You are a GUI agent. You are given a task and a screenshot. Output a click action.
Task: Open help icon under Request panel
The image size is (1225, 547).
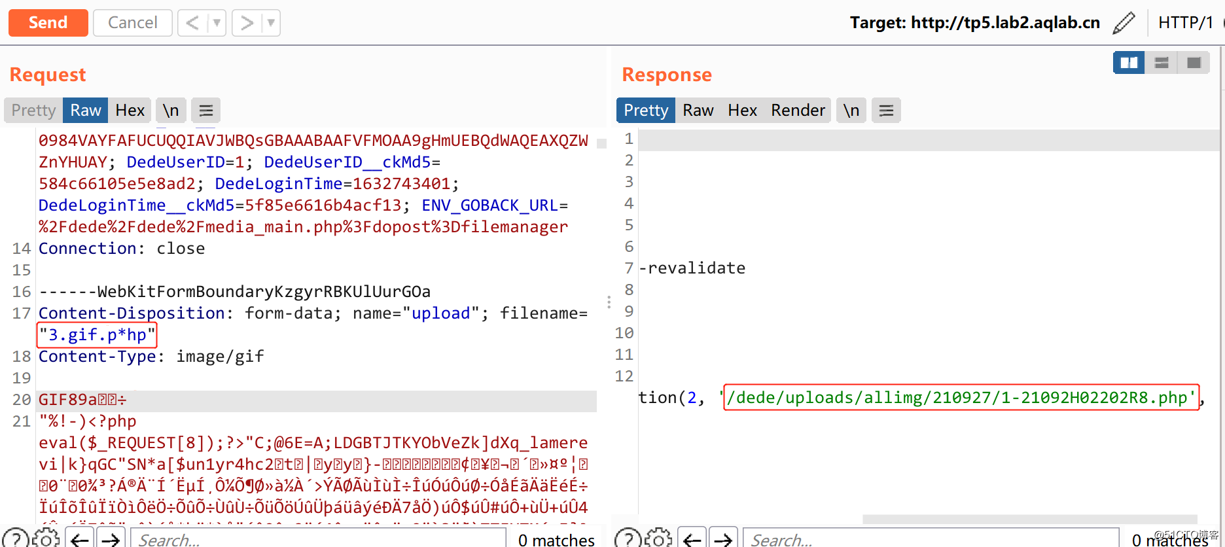pos(16,540)
